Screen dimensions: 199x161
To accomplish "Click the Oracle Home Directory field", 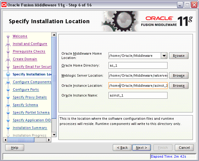I will tap(138, 65).
